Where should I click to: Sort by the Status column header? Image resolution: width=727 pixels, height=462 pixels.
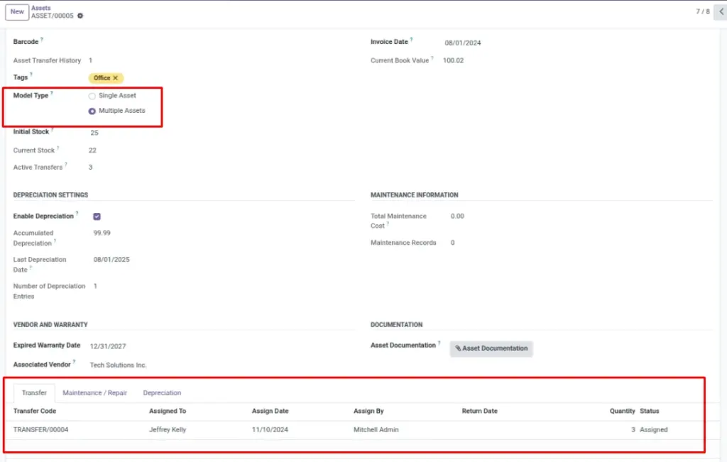pos(649,411)
